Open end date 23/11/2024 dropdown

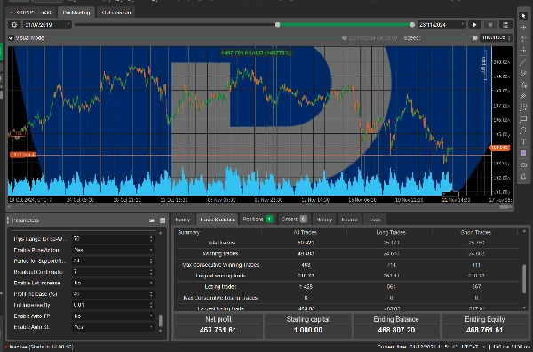[442, 25]
